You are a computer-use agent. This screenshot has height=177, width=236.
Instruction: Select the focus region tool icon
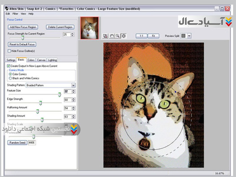coord(124,36)
